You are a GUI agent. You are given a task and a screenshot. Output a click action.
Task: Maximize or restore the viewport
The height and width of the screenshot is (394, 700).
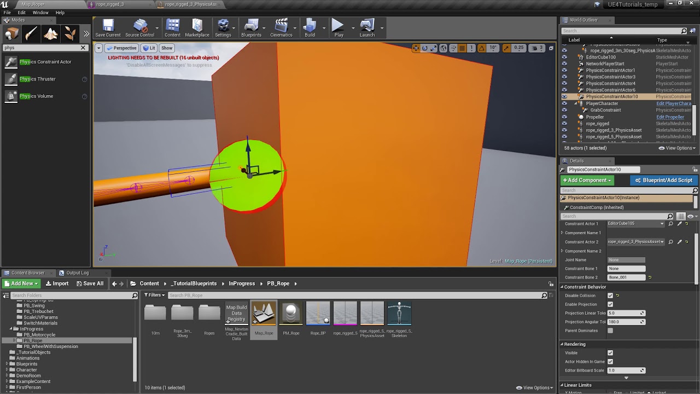[551, 48]
